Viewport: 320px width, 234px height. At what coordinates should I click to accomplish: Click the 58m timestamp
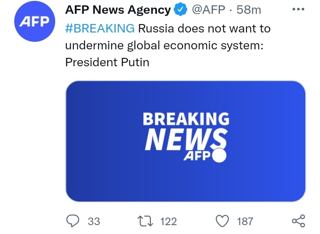coord(249,10)
